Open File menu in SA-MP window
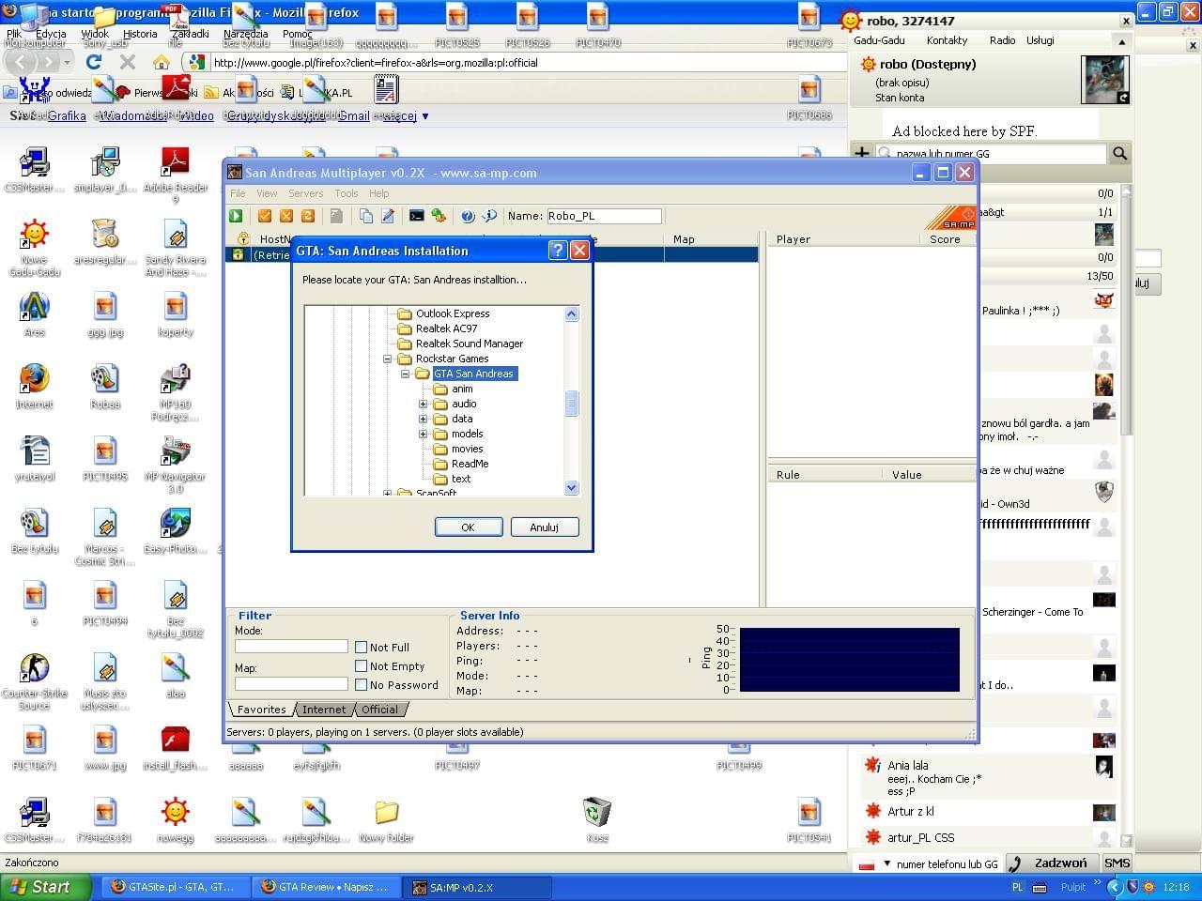The width and height of the screenshot is (1202, 901). pos(239,193)
